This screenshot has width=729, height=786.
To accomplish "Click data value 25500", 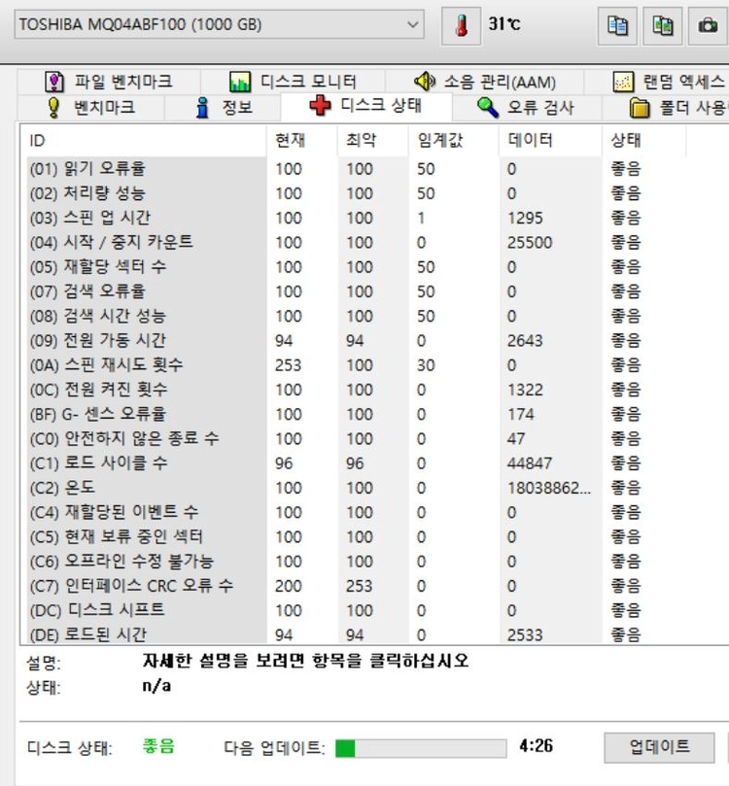I will (530, 243).
